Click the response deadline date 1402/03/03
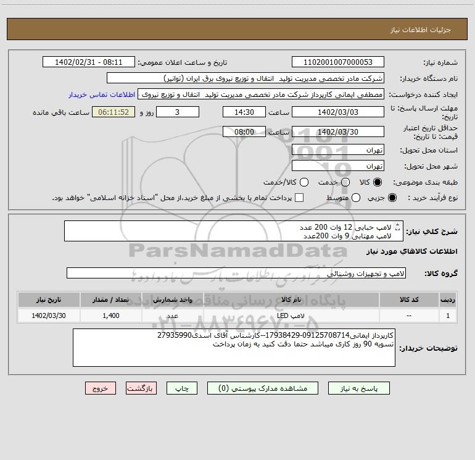475x460 pixels. 338,112
